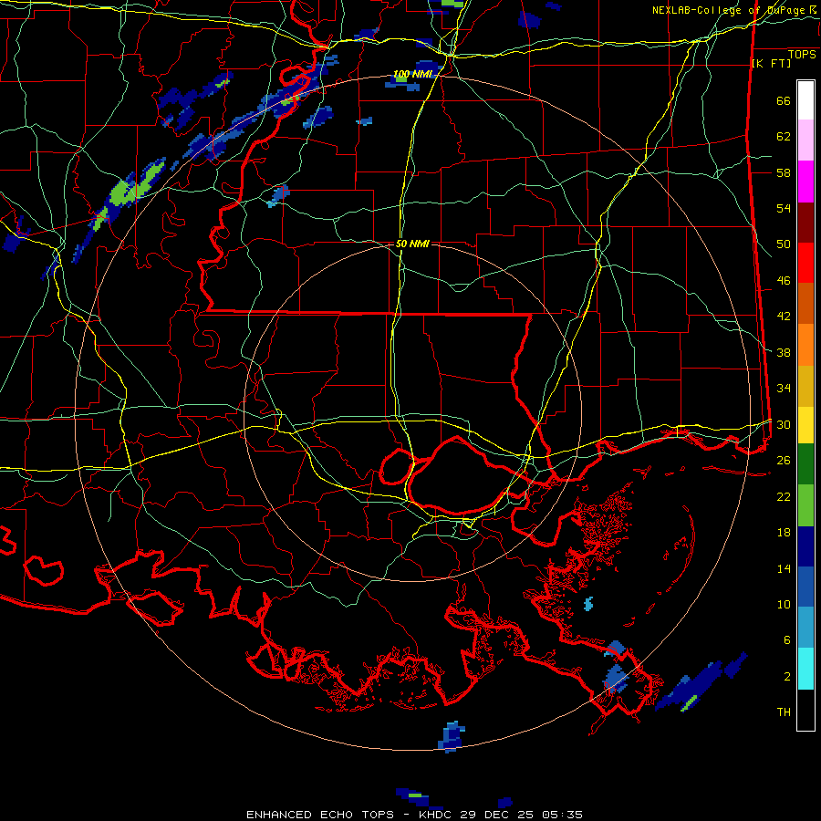The height and width of the screenshot is (821, 821).
Task: Click the 29 DEC 25 date text
Action: [x=498, y=815]
